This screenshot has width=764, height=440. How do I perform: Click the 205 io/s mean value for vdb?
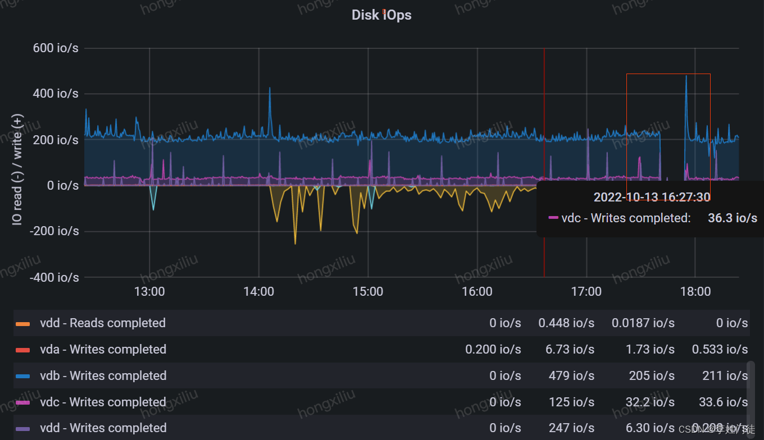coord(652,376)
